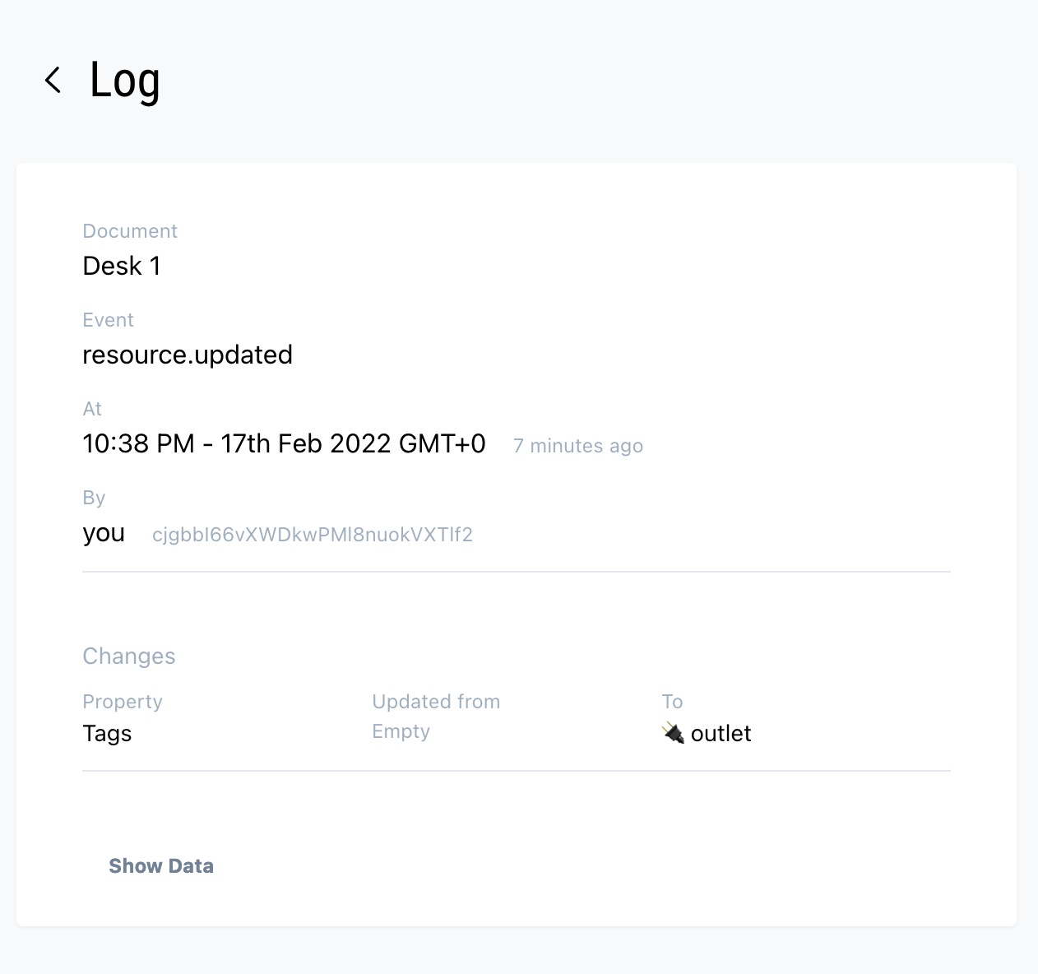The image size is (1038, 974).
Task: Go back using the left chevron arrow
Action: 53,80
